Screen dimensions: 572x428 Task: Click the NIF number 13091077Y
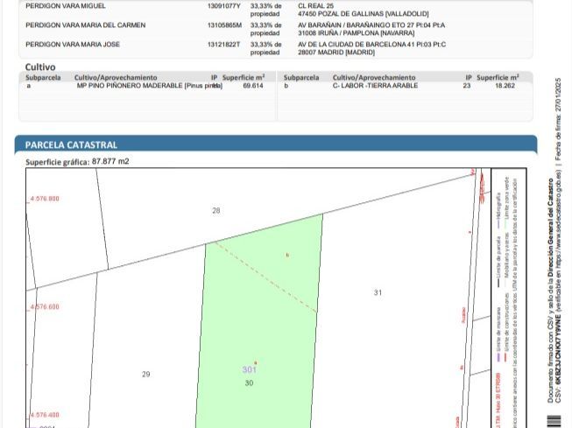pyautogui.click(x=224, y=6)
